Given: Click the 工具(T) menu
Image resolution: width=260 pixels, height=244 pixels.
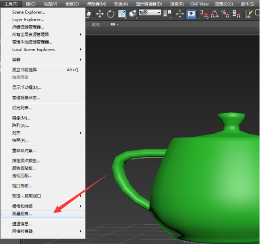Looking at the screenshot, I should 11,4.
